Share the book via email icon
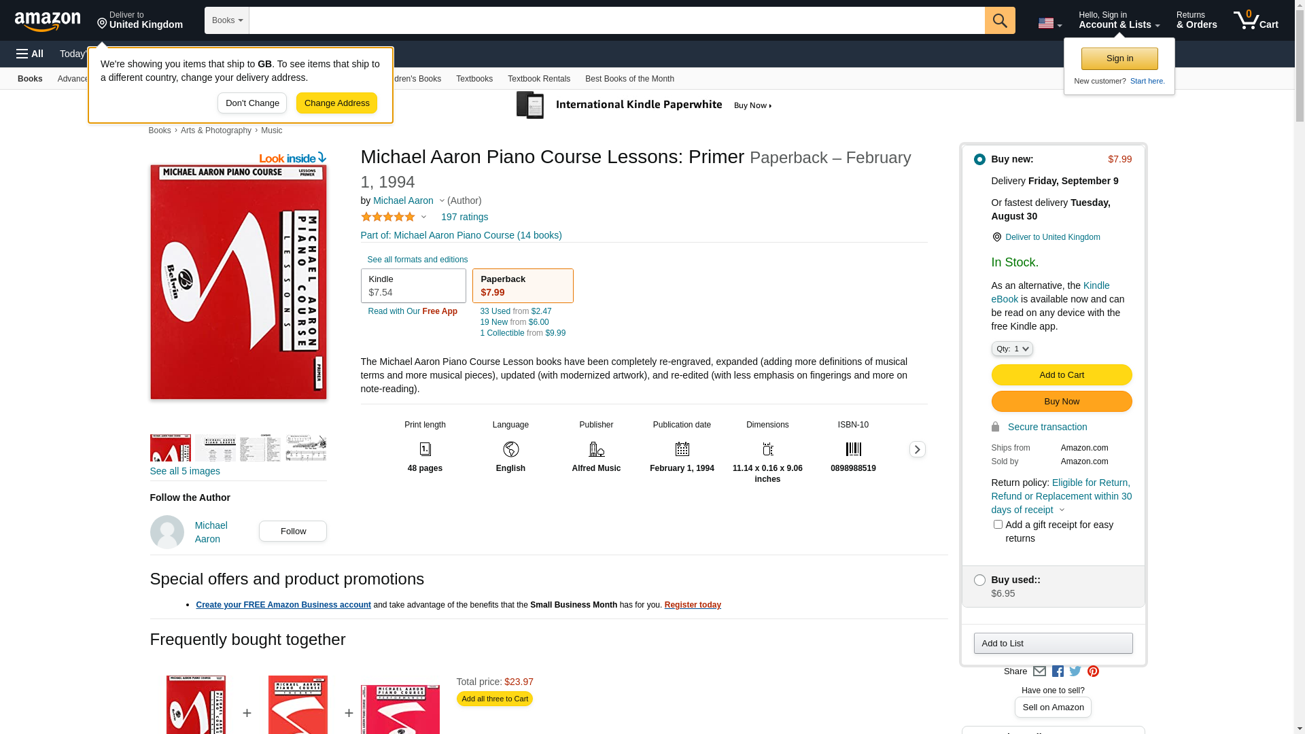Screen dimensions: 1305x734 1039,671
